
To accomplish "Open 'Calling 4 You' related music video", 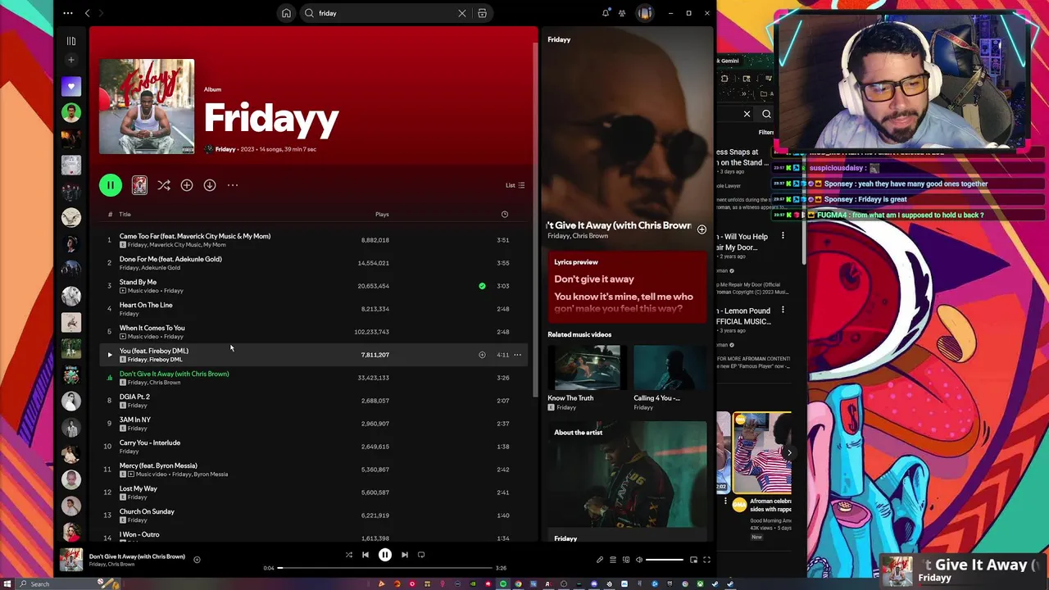I will click(x=670, y=378).
